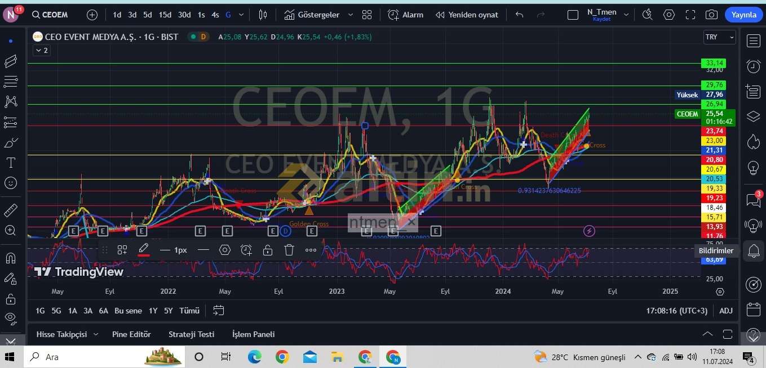The height and width of the screenshot is (368, 766).
Task: Open the forecasting and measurement tools
Action: tap(10, 122)
